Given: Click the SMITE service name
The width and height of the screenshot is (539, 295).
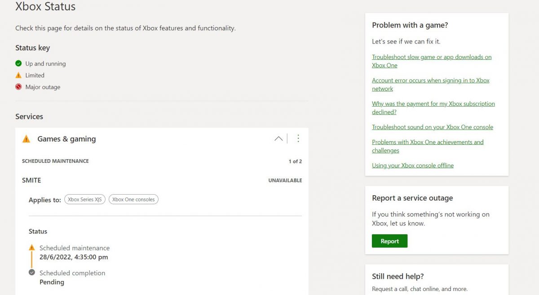Looking at the screenshot, I should (x=31, y=180).
